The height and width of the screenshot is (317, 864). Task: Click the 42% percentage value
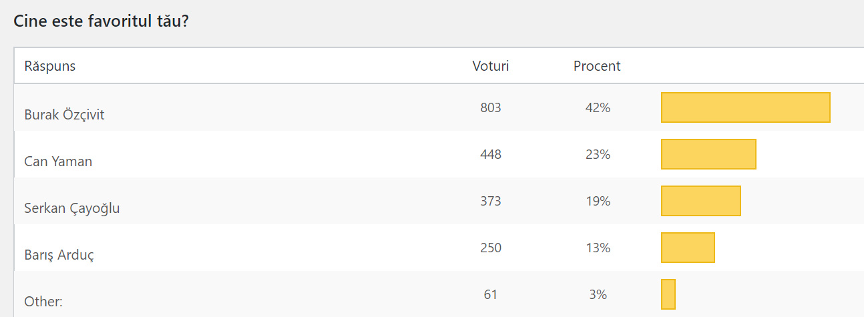597,107
